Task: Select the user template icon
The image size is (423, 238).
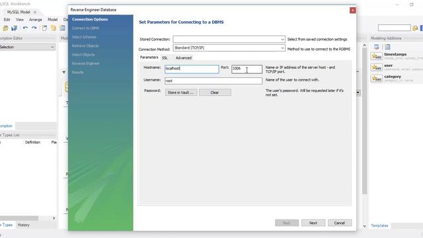Action: 376,67
